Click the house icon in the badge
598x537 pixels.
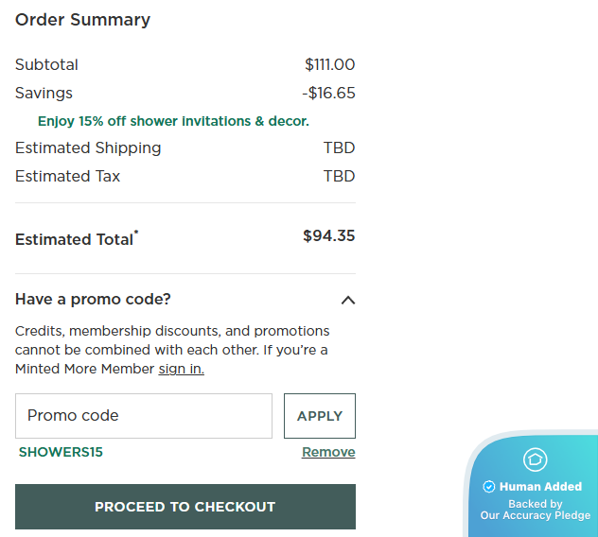536,460
